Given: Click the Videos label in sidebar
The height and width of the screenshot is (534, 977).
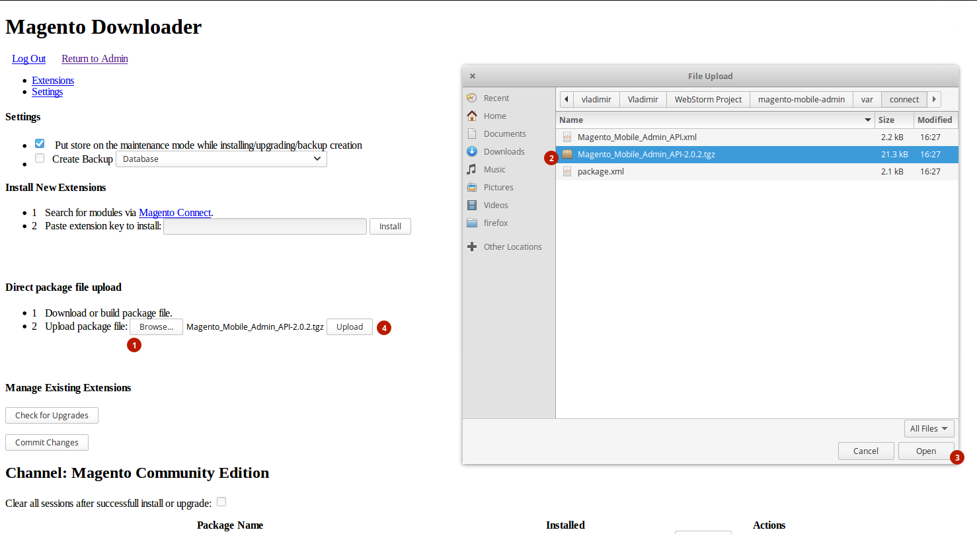Looking at the screenshot, I should point(496,205).
